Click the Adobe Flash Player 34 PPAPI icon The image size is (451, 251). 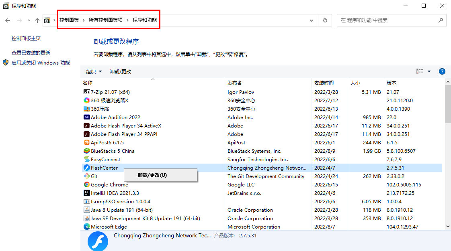[x=86, y=134]
